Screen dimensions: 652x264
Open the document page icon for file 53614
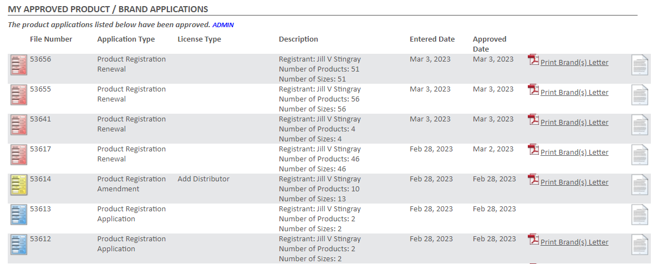point(640,185)
